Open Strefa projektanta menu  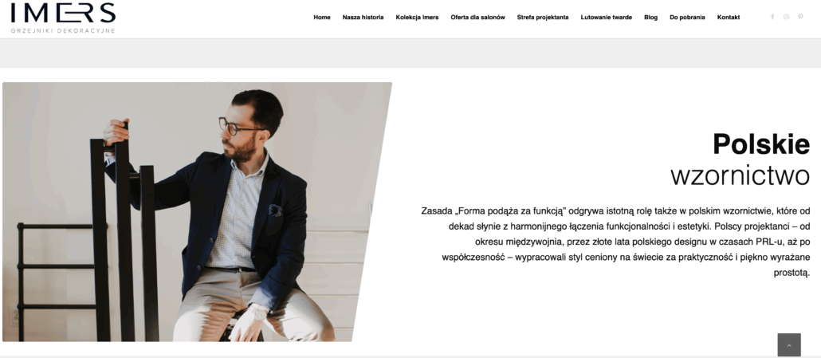543,18
